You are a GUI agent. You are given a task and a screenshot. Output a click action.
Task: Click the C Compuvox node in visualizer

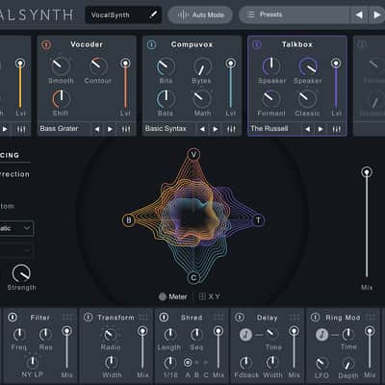193,278
